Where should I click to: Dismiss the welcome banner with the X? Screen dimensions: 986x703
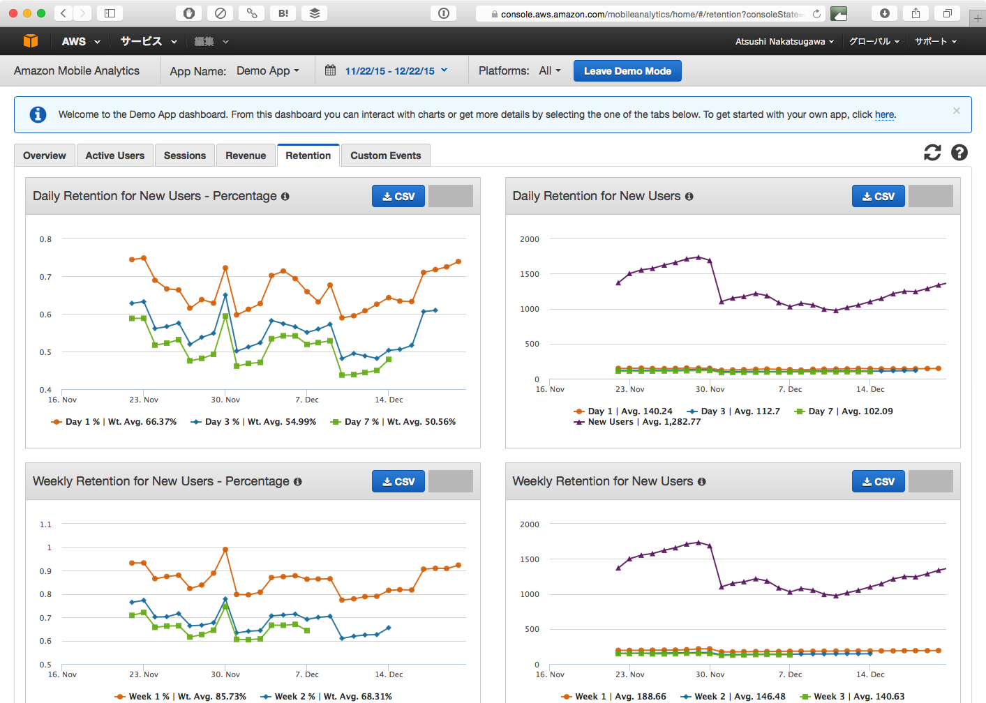957,111
